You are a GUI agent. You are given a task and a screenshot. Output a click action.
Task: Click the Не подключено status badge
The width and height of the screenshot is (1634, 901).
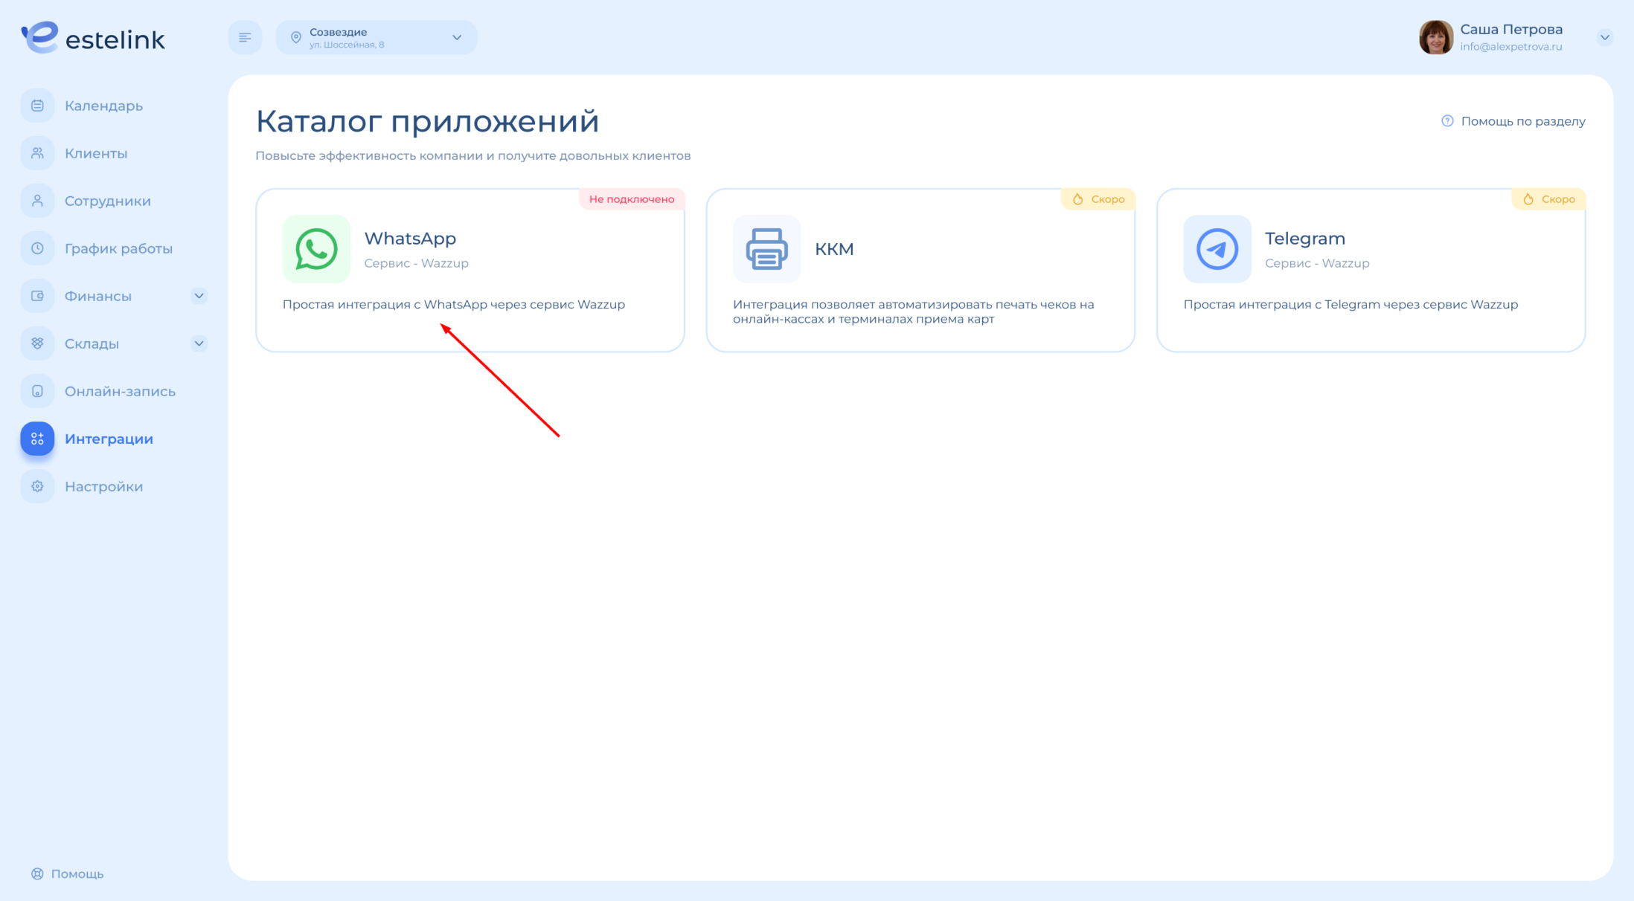pos(632,199)
